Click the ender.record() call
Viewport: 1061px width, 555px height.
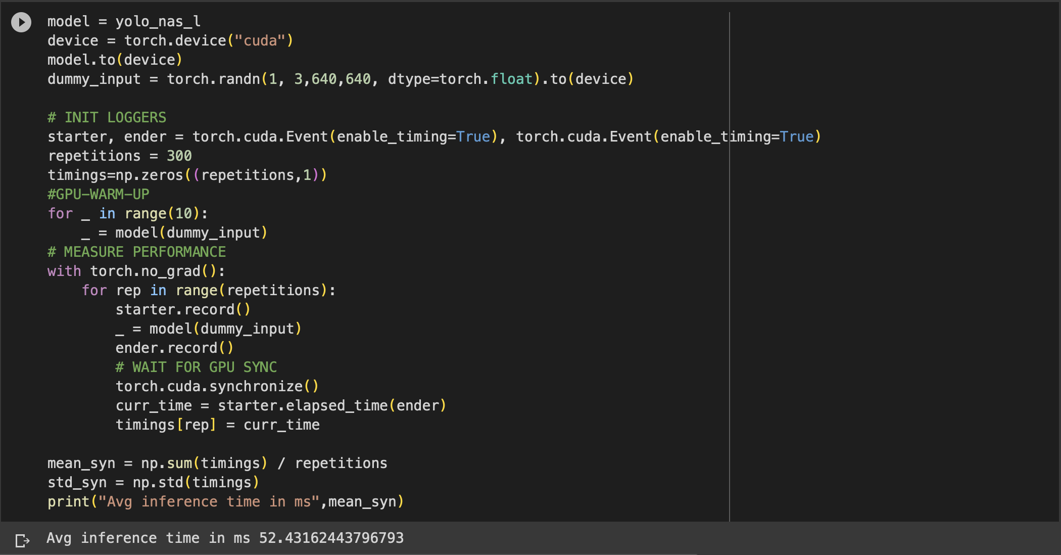click(x=174, y=348)
